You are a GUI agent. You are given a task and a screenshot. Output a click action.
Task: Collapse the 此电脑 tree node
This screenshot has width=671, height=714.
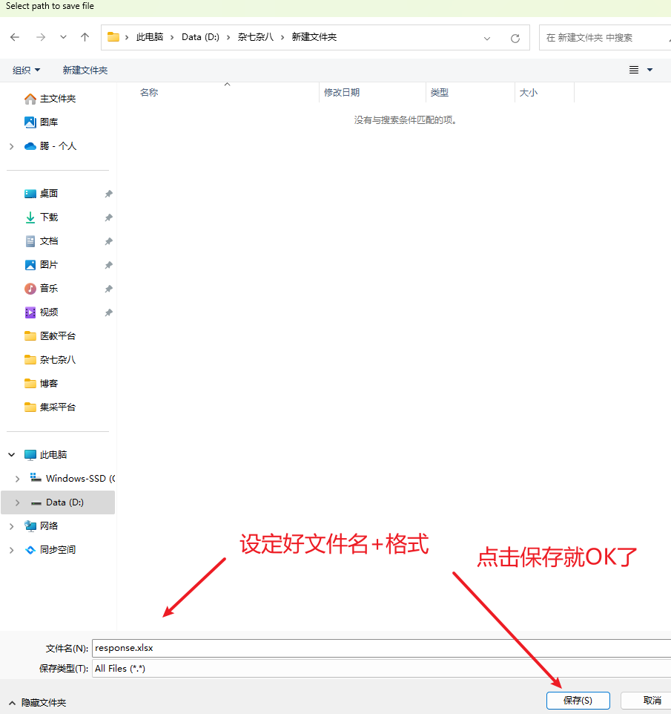point(12,454)
